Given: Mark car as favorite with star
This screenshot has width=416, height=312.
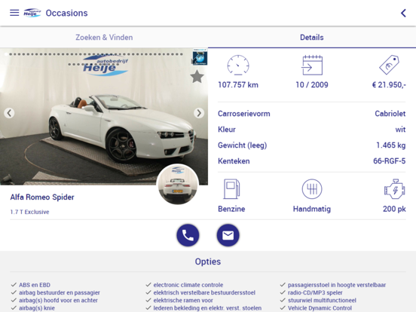Looking at the screenshot, I should (x=197, y=77).
